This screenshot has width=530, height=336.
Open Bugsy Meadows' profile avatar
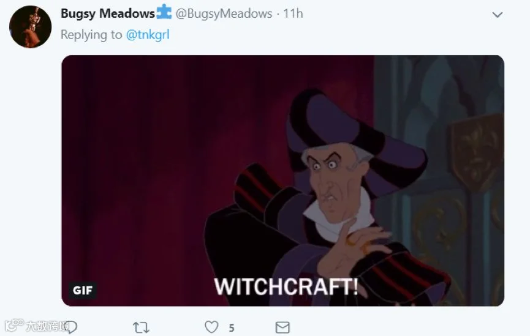[x=31, y=27]
